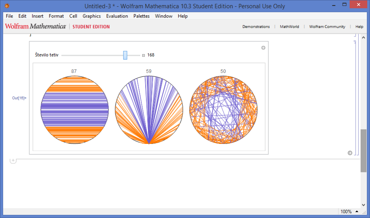This screenshot has width=370, height=218.
Task: Open the Demonstrations link
Action: [x=256, y=27]
